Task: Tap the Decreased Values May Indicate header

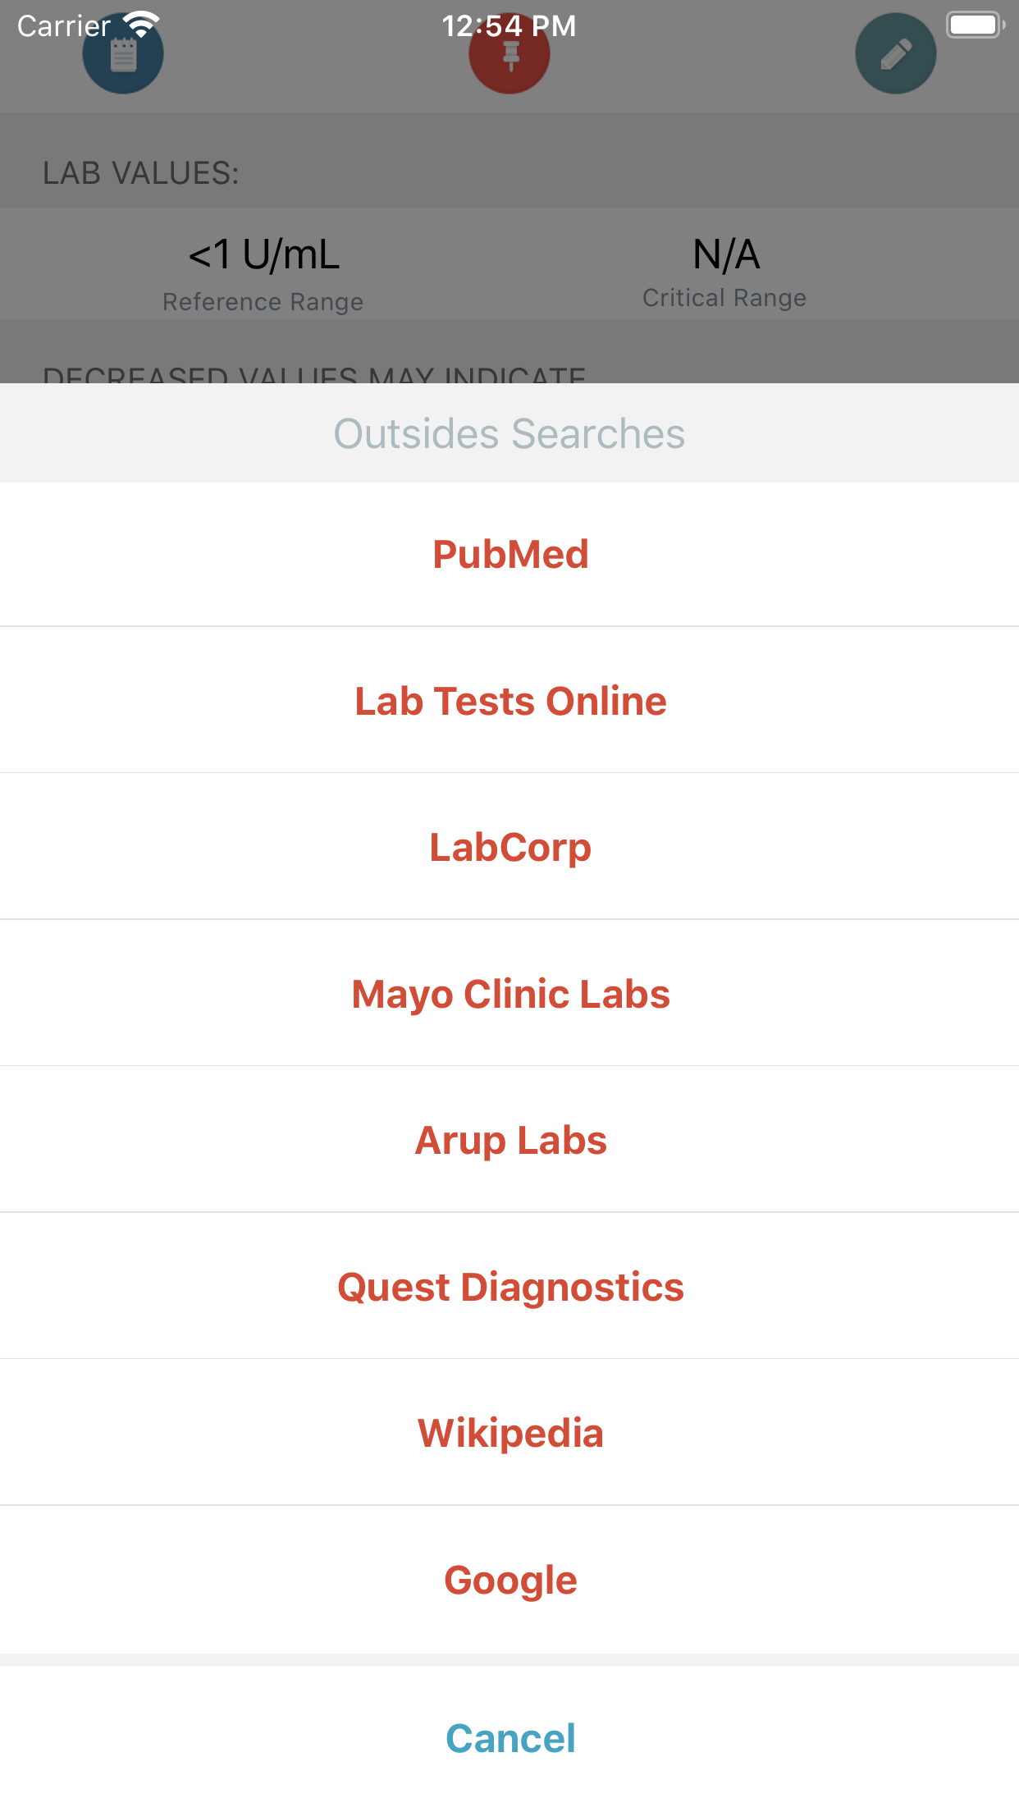Action: coord(314,374)
